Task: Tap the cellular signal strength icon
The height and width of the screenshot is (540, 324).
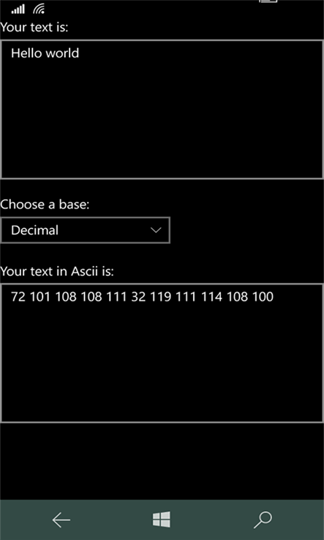Action: point(18,10)
